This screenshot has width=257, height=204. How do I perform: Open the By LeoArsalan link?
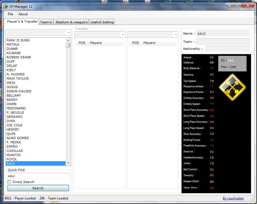click(233, 198)
